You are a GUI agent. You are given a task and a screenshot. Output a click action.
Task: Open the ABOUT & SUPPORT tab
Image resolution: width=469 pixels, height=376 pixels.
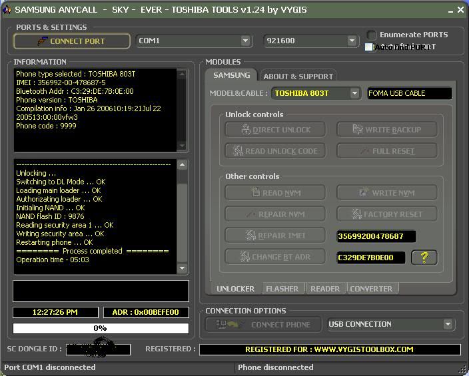(298, 77)
